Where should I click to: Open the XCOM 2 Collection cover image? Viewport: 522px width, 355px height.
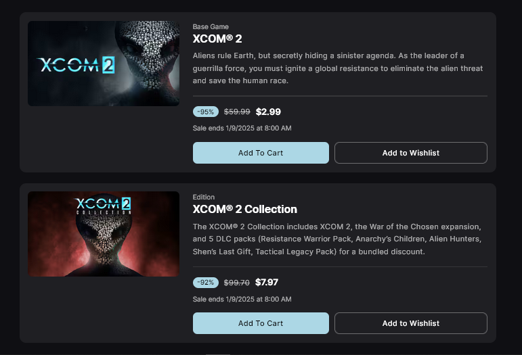point(104,233)
